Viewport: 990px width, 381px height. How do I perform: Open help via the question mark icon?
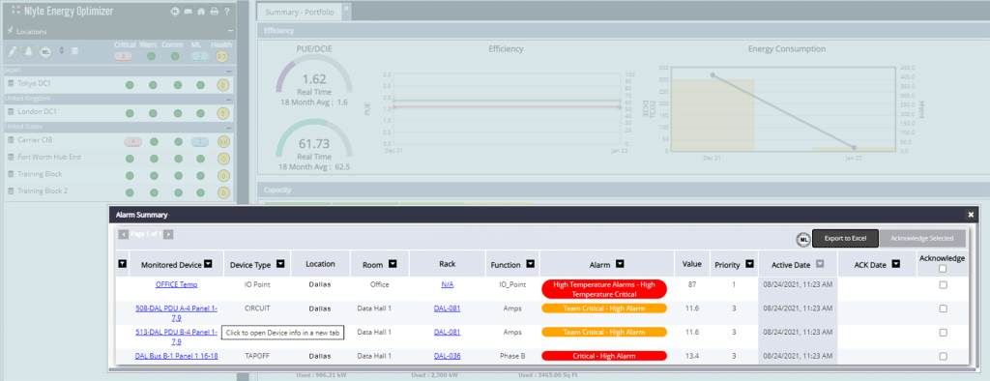click(x=226, y=12)
